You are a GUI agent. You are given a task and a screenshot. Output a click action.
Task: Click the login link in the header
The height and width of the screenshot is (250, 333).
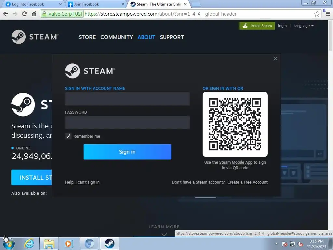coord(282,26)
